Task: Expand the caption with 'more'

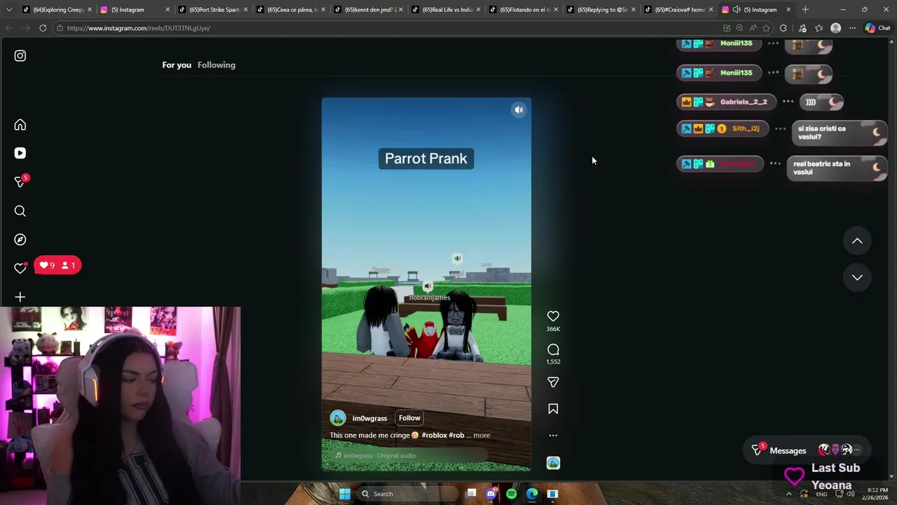Action: [481, 436]
